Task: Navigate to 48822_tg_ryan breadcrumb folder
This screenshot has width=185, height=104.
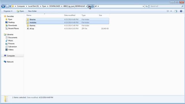Action: pyautogui.click(x=74, y=6)
